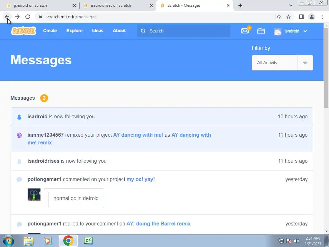The image size is (329, 247).
Task: Click the normal oc in detroid comment
Action: (x=76, y=198)
